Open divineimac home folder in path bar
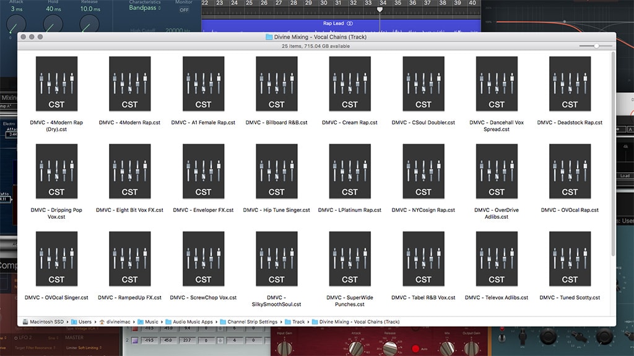The height and width of the screenshot is (356, 634). coord(115,321)
